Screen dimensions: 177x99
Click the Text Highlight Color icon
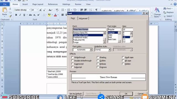point(49,15)
